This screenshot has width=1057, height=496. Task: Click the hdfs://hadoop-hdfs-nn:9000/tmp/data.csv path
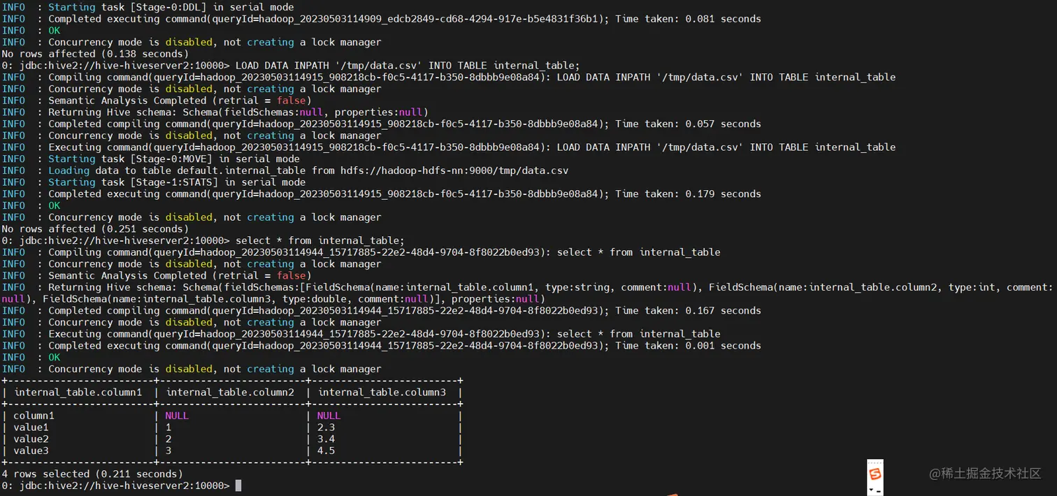coord(454,170)
